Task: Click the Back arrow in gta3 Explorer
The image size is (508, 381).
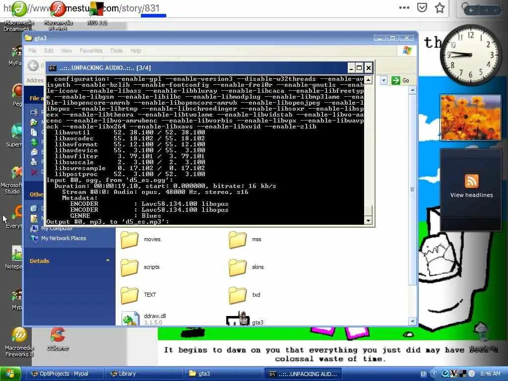Action: tap(33, 65)
